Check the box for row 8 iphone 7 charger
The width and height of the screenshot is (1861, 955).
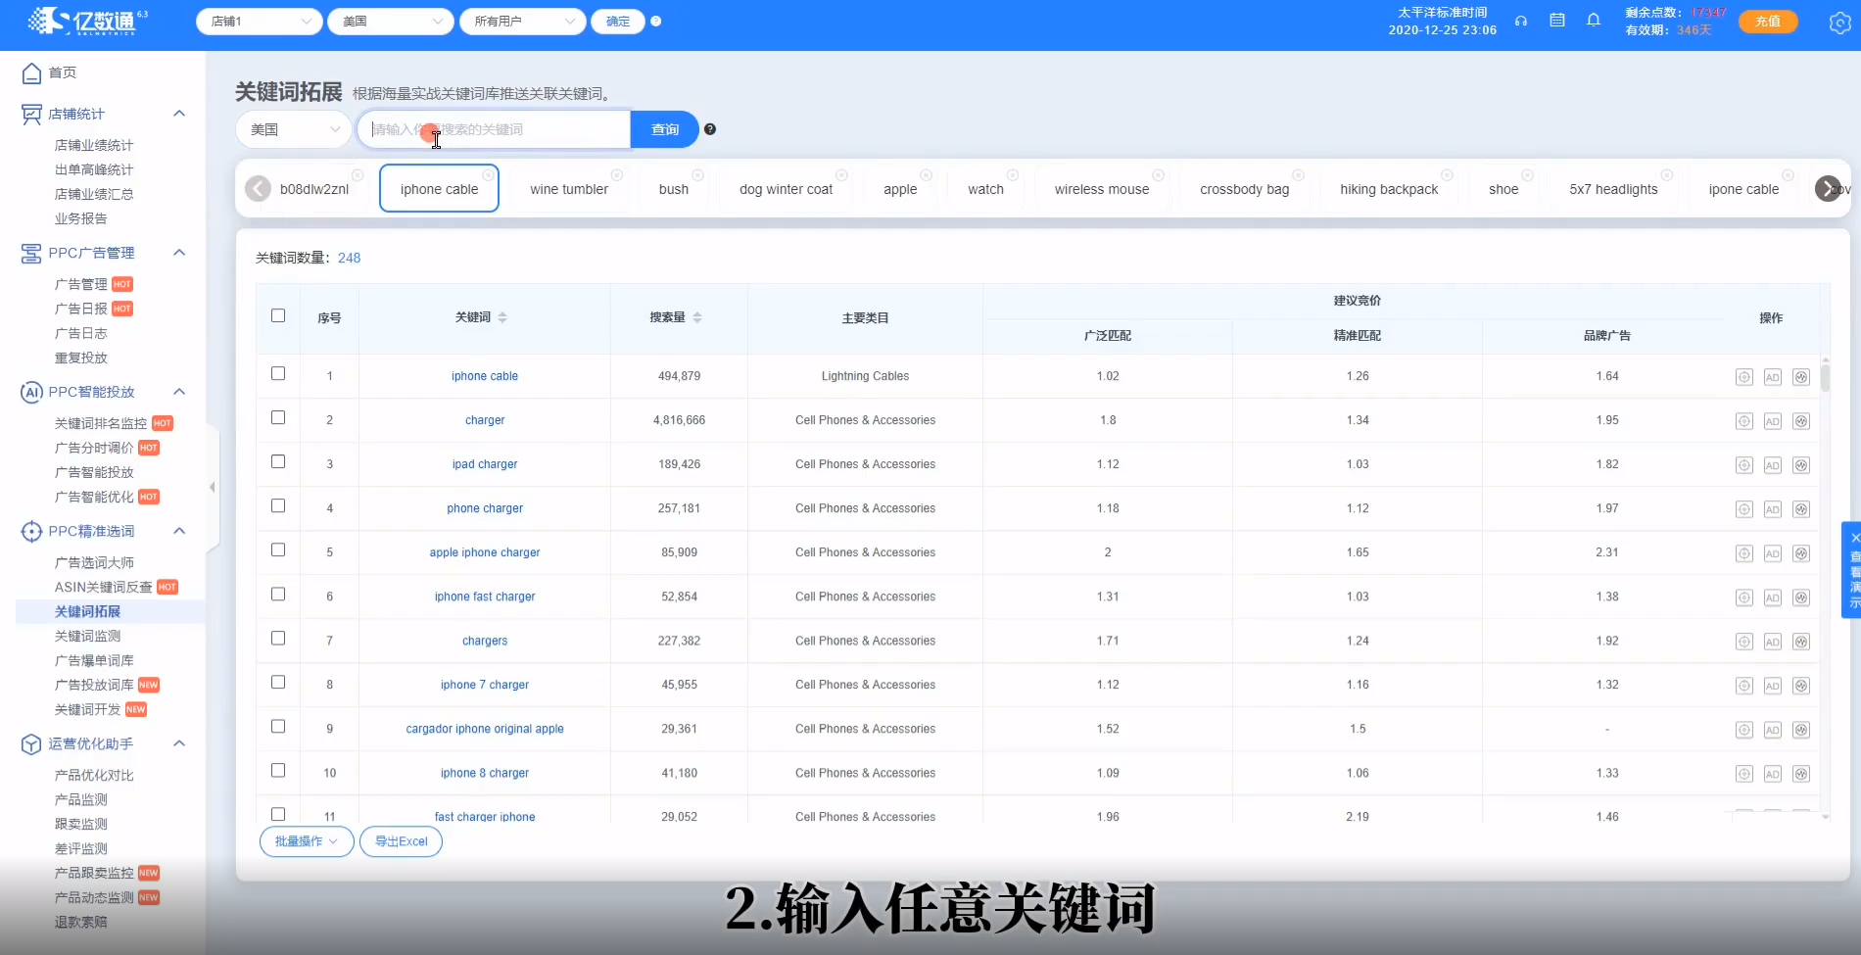pos(278,682)
